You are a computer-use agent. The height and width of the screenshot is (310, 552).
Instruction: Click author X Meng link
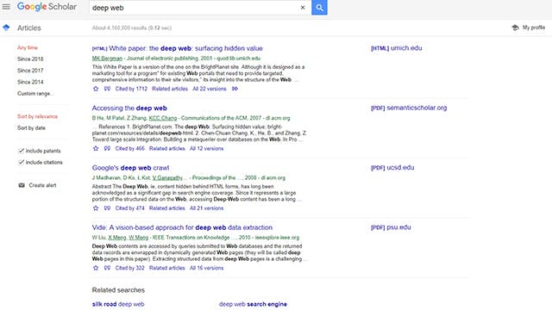[x=117, y=238]
